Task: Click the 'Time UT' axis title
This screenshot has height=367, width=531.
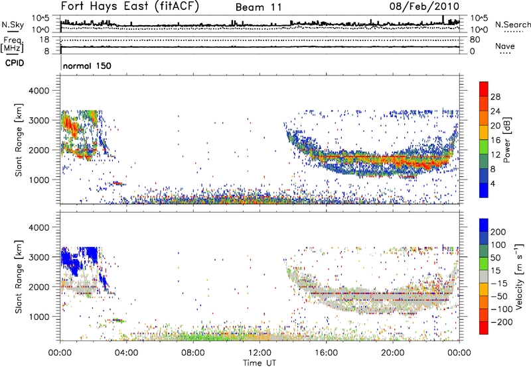Action: tap(260, 363)
